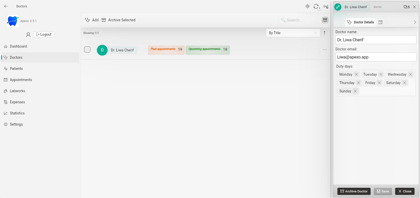Remove Saturday from duty days

click(x=405, y=83)
